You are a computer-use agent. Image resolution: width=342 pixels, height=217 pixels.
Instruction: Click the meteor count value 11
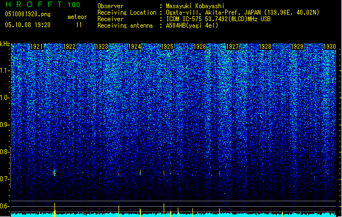coord(79,25)
